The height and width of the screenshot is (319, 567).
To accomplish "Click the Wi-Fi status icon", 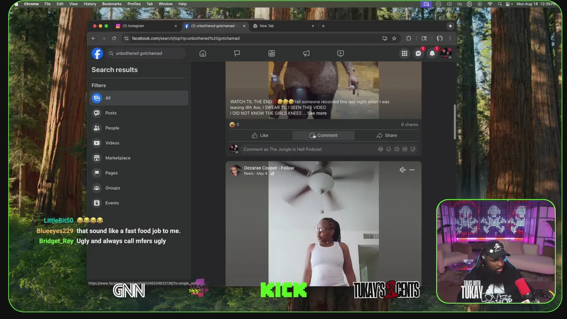I will pos(490,4).
